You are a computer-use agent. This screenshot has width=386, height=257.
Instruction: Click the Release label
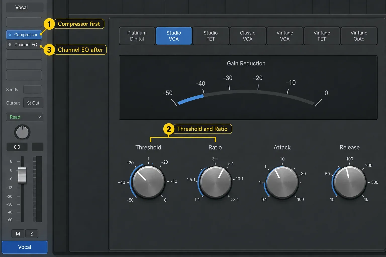[350, 147]
